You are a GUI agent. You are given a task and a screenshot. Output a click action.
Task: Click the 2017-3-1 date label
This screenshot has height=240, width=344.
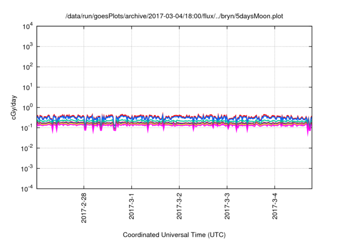(131, 206)
